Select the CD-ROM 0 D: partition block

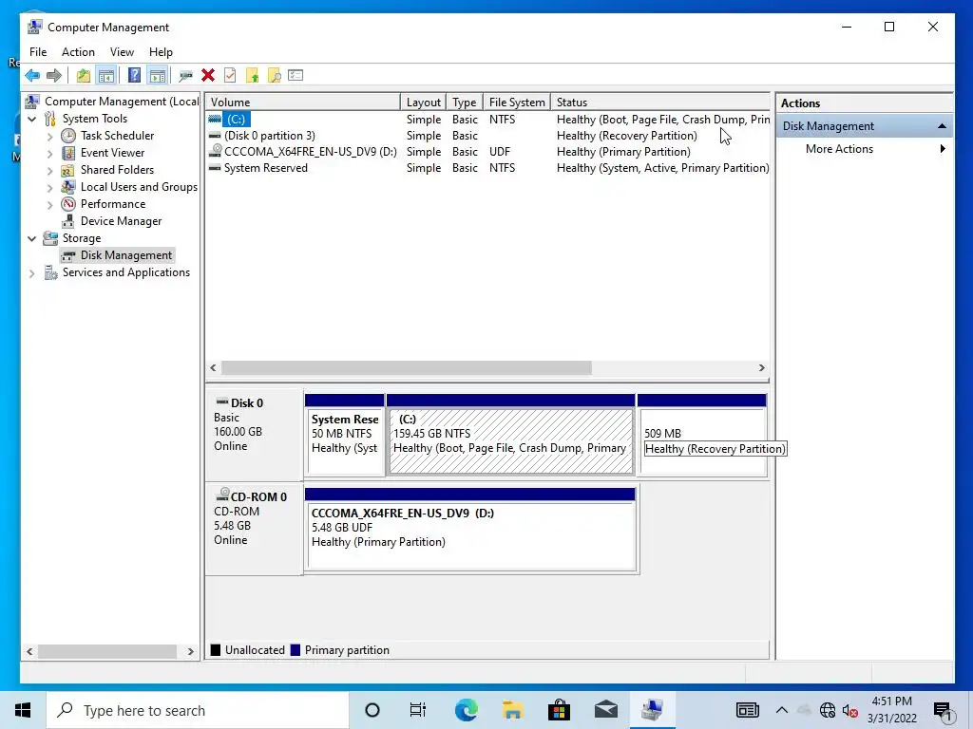tap(470, 530)
